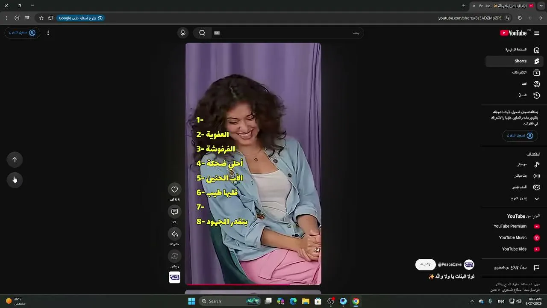Click the طرح أسئلة على Google button
The height and width of the screenshot is (308, 547).
pyautogui.click(x=80, y=18)
